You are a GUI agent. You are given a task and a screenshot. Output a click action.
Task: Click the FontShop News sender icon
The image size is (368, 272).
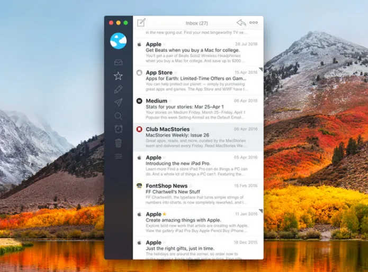tap(139, 186)
